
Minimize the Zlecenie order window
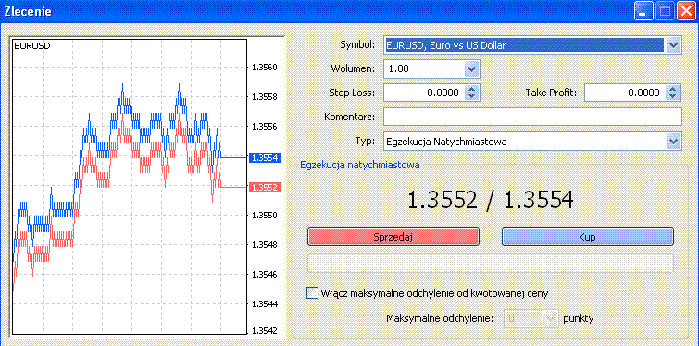coord(643,12)
